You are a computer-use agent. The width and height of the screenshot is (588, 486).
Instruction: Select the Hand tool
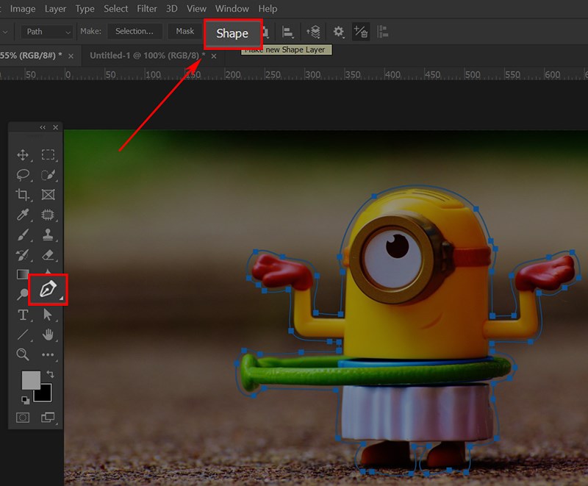point(49,335)
